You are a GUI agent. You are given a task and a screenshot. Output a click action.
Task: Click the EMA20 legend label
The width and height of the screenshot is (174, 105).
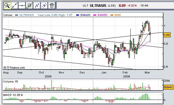tap(85, 15)
